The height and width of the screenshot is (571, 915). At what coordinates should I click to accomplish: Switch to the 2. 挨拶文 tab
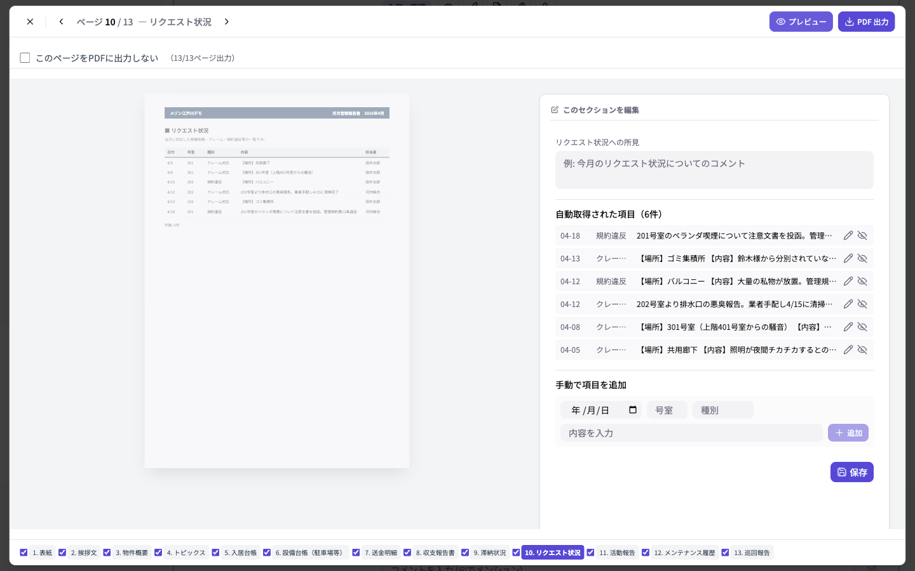(84, 553)
